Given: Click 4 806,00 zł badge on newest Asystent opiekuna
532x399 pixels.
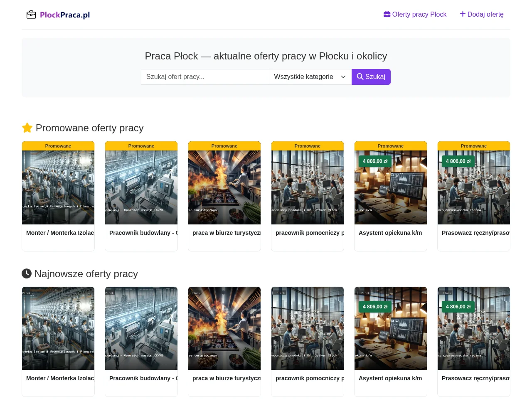Looking at the screenshot, I should click(x=375, y=307).
